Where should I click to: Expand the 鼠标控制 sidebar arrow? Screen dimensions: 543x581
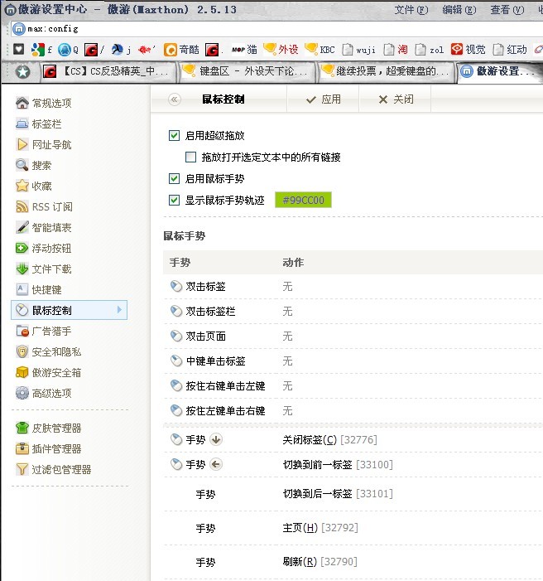click(119, 310)
